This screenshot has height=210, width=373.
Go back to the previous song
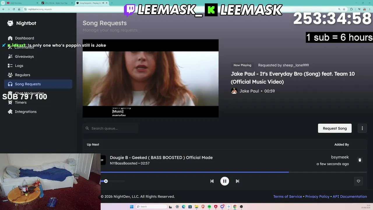pos(212,181)
